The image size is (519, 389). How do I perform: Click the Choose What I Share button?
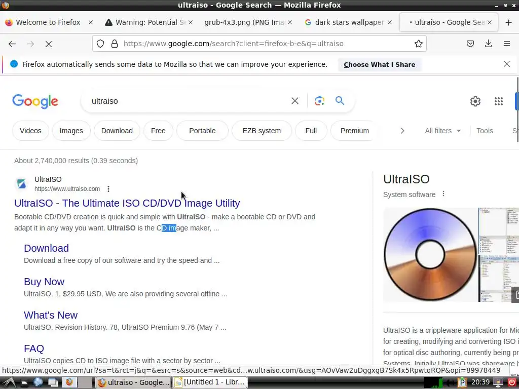click(379, 64)
